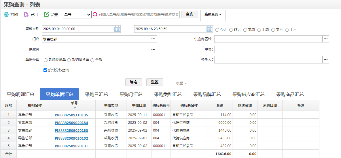The width and height of the screenshot is (341, 158).
Task: Switch to 采购供应商汇总 tab
Action: tap(249, 94)
